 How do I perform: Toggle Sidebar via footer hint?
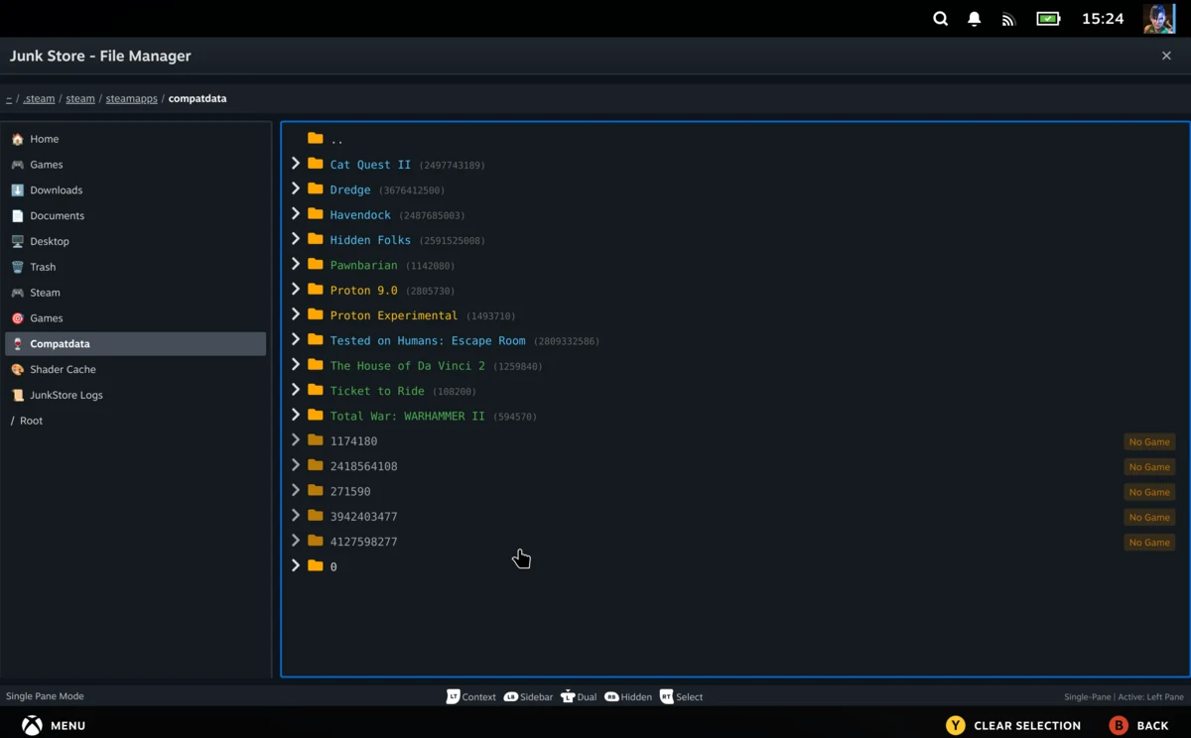coord(528,696)
